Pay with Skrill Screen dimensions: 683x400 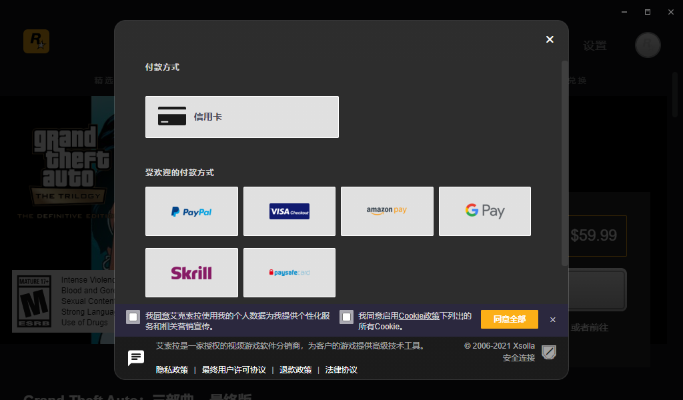coord(191,273)
